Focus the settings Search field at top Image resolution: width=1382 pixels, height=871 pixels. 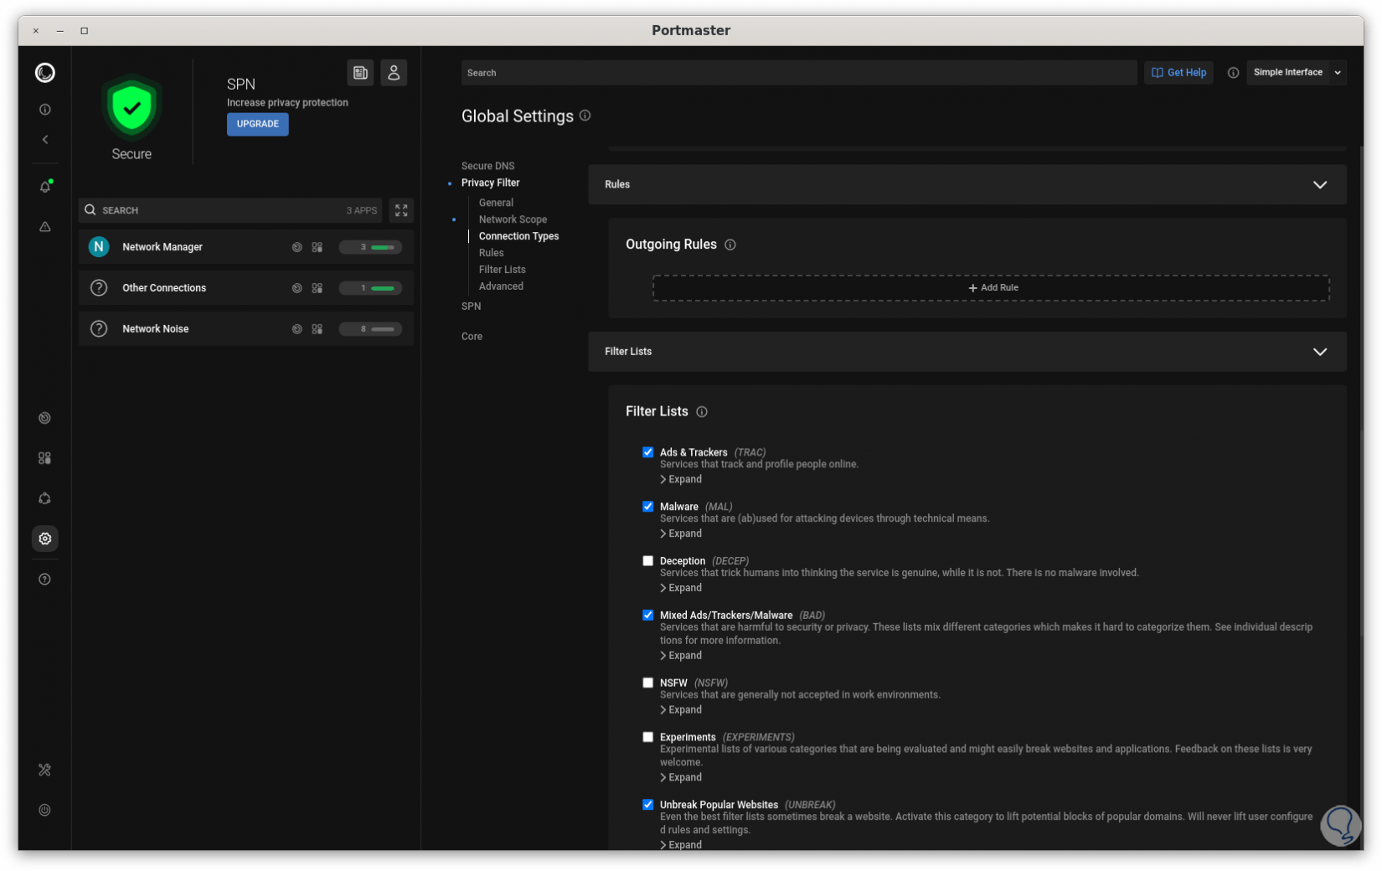coord(798,73)
